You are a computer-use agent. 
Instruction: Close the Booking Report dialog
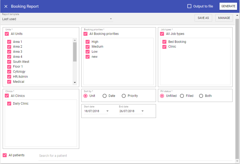tap(6, 6)
